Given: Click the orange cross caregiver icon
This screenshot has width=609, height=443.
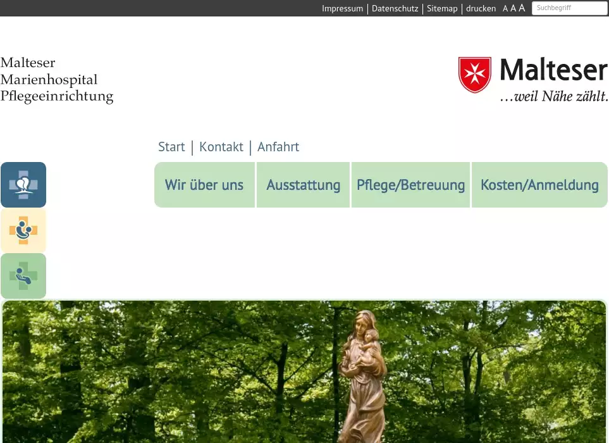Looking at the screenshot, I should point(23,230).
